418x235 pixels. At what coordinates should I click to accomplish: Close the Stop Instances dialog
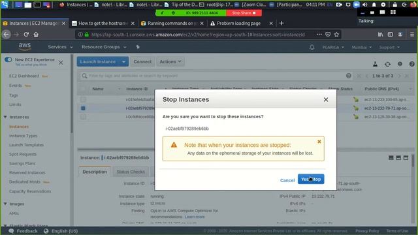[326, 100]
